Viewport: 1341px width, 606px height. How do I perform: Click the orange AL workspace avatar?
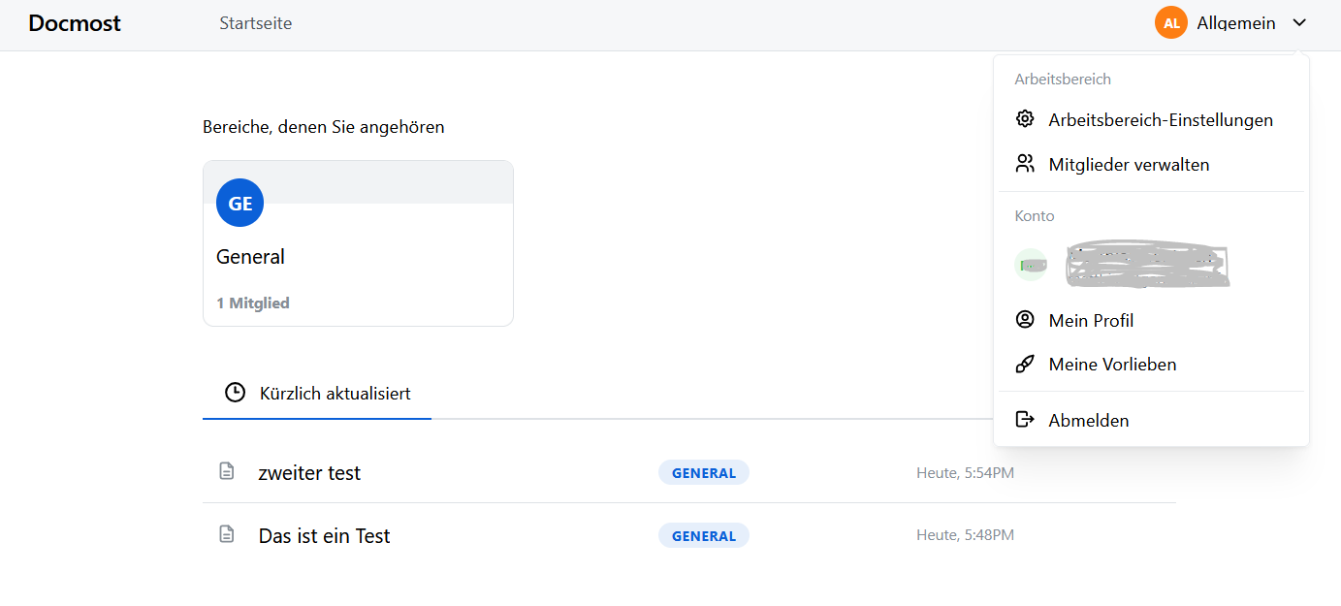pyautogui.click(x=1171, y=23)
